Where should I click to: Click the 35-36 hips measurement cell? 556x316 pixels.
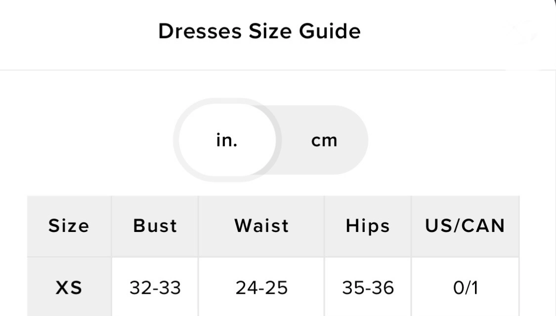pos(368,287)
